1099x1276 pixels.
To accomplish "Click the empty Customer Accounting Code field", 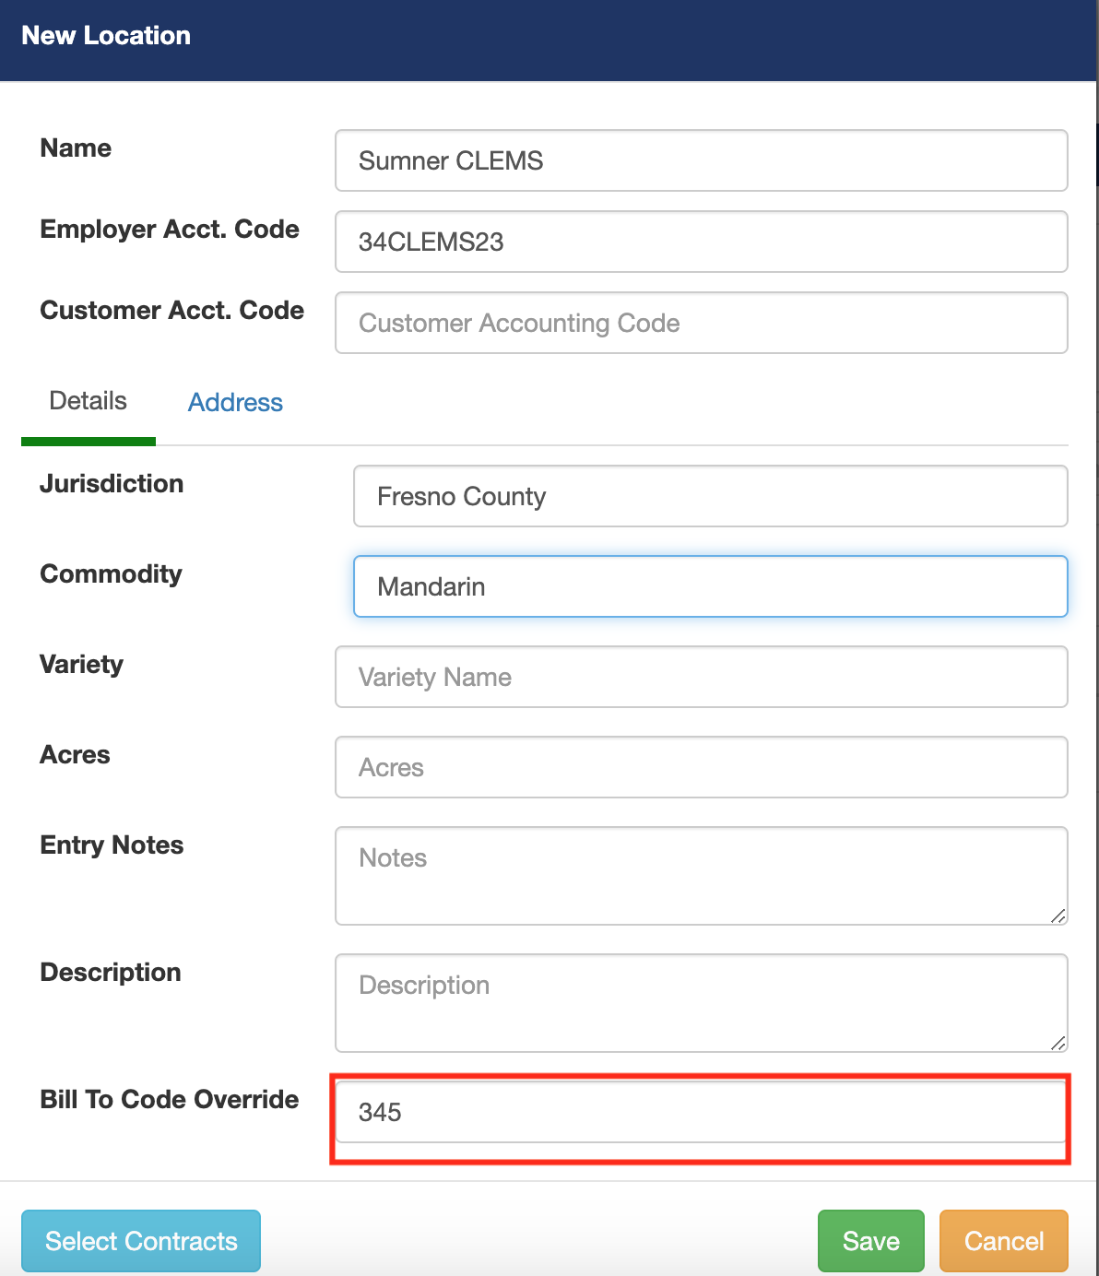I will (701, 323).
